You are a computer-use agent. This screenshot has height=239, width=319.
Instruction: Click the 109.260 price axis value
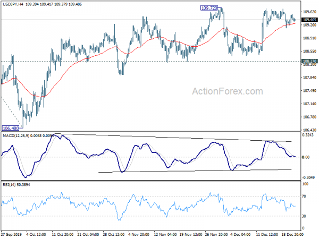(310, 25)
